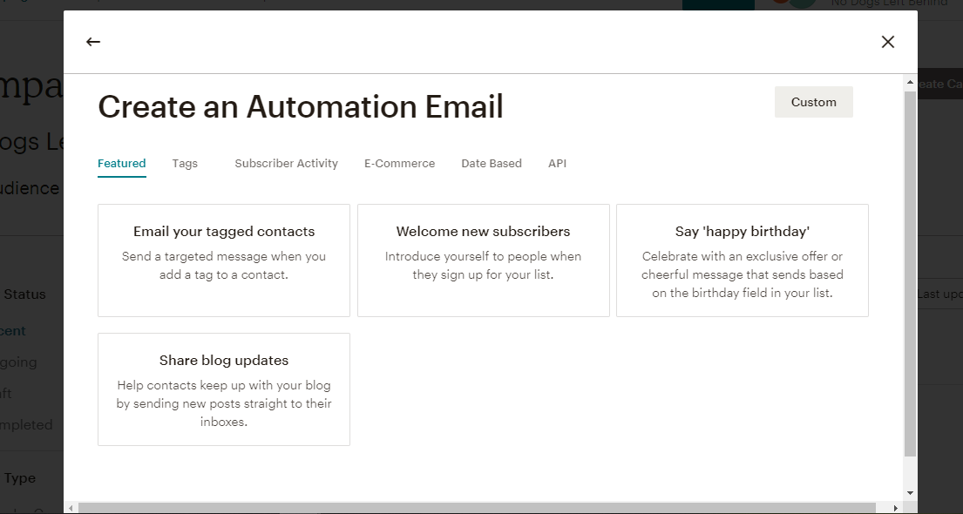This screenshot has width=963, height=514.
Task: Open the Custom automation option
Action: [813, 102]
